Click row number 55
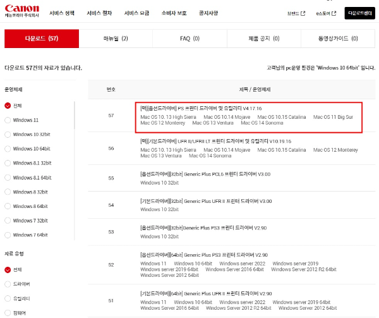This screenshot has width=379, height=318. coord(111,178)
